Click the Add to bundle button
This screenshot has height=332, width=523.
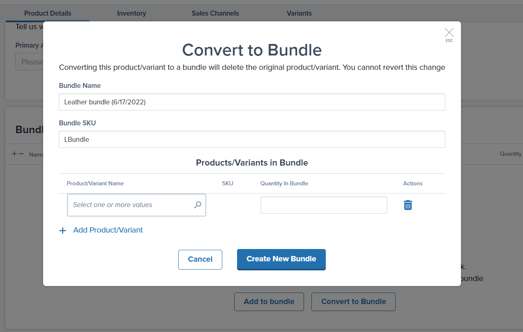tap(269, 302)
